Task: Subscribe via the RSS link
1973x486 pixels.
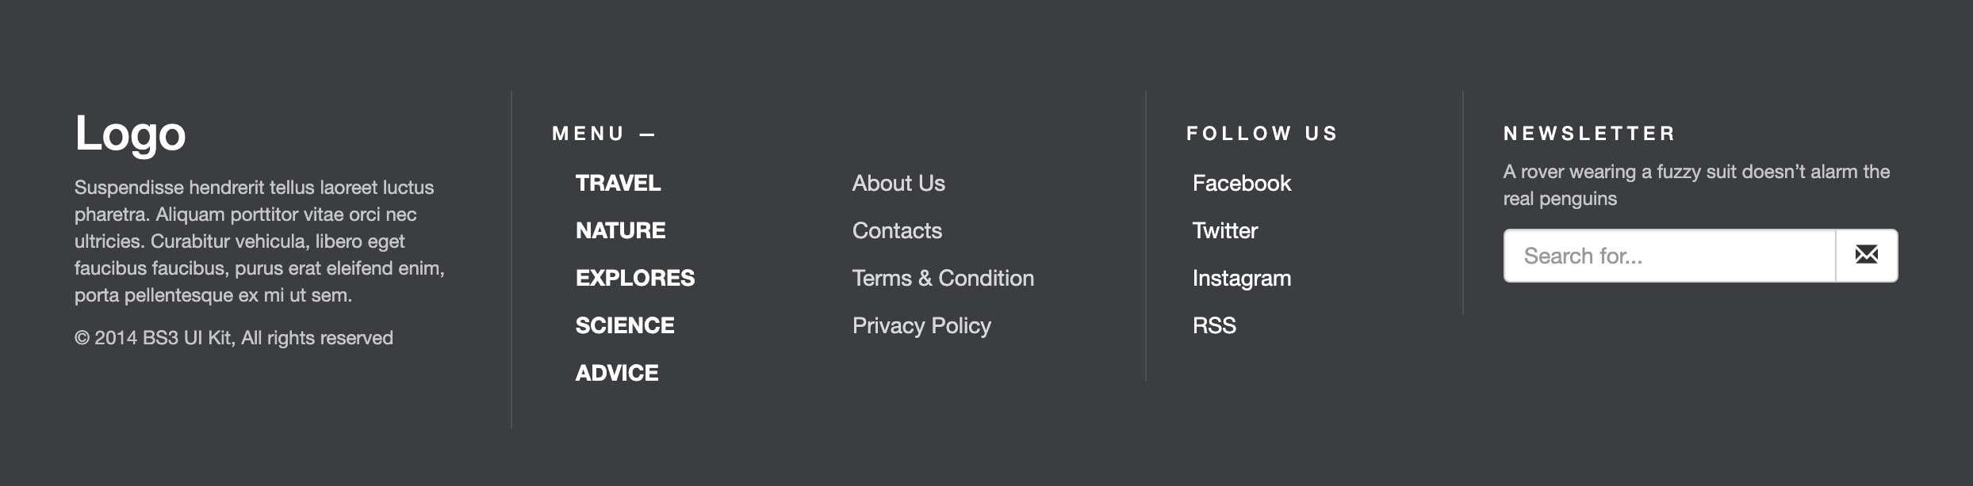Action: tap(1214, 325)
